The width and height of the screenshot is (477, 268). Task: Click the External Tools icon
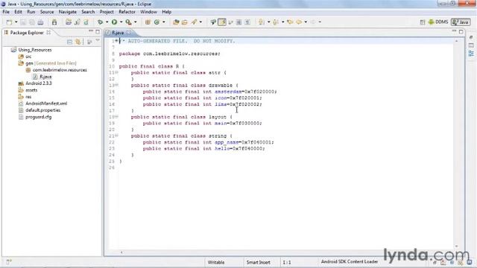pyautogui.click(x=129, y=22)
